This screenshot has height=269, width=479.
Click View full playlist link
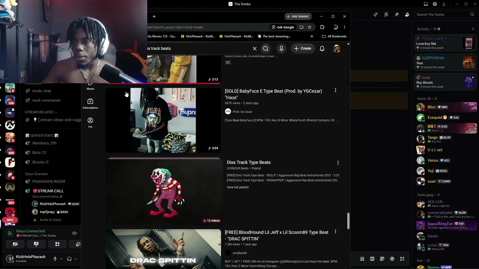(x=238, y=187)
